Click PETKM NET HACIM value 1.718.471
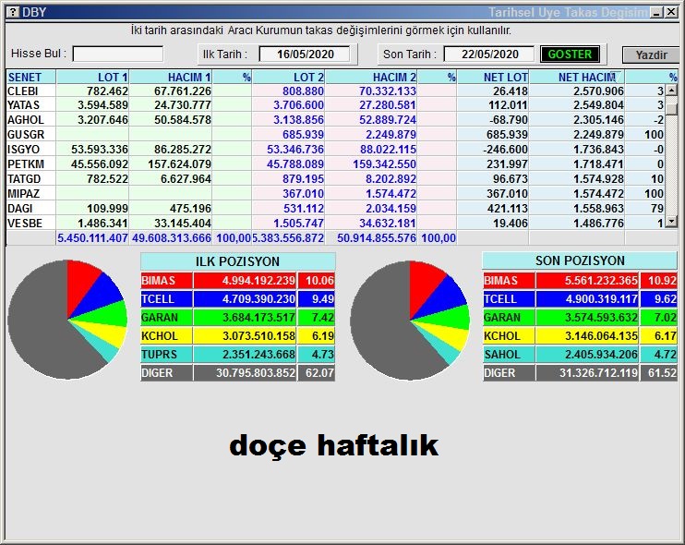Viewport: 685px width, 545px height. 598,164
